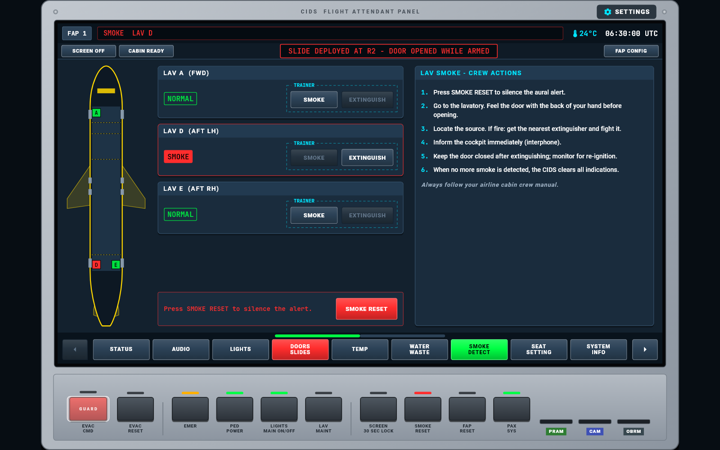This screenshot has height=450, width=720.
Task: Click EXTINGUISH for LAV D
Action: click(367, 157)
